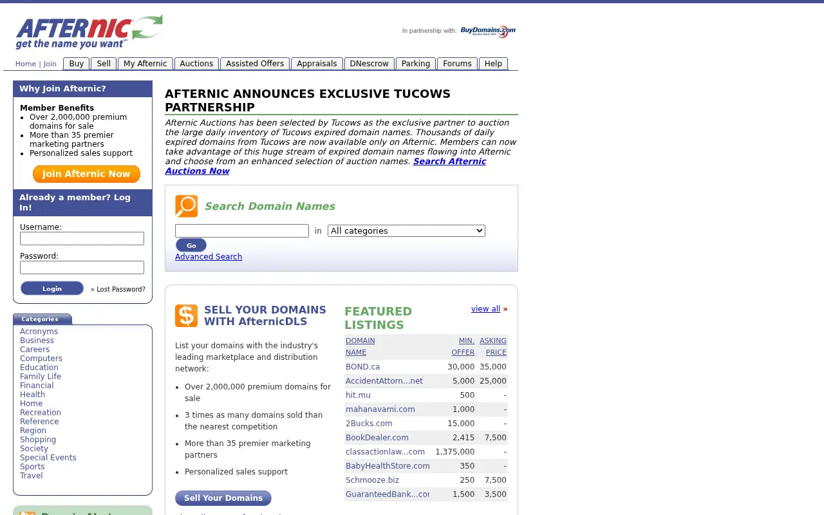The image size is (824, 515).
Task: Open view all featured listings
Action: 485,309
